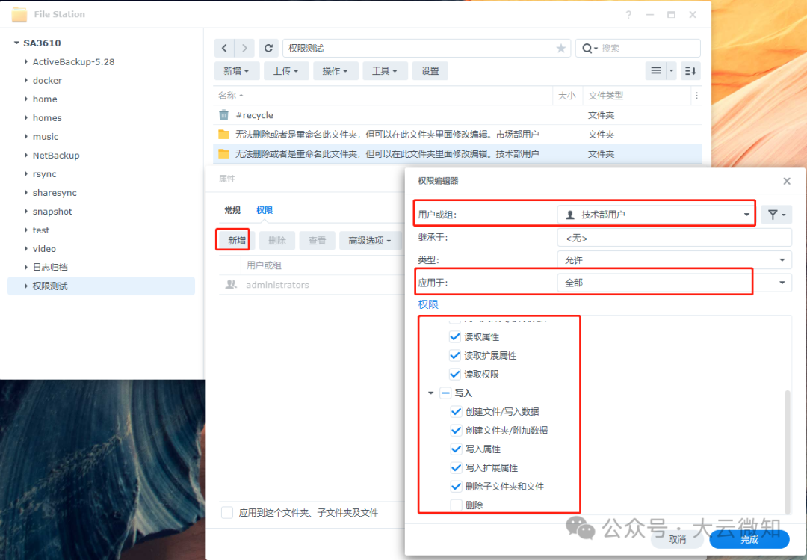Click the user icon beside 技术部用户

click(569, 213)
